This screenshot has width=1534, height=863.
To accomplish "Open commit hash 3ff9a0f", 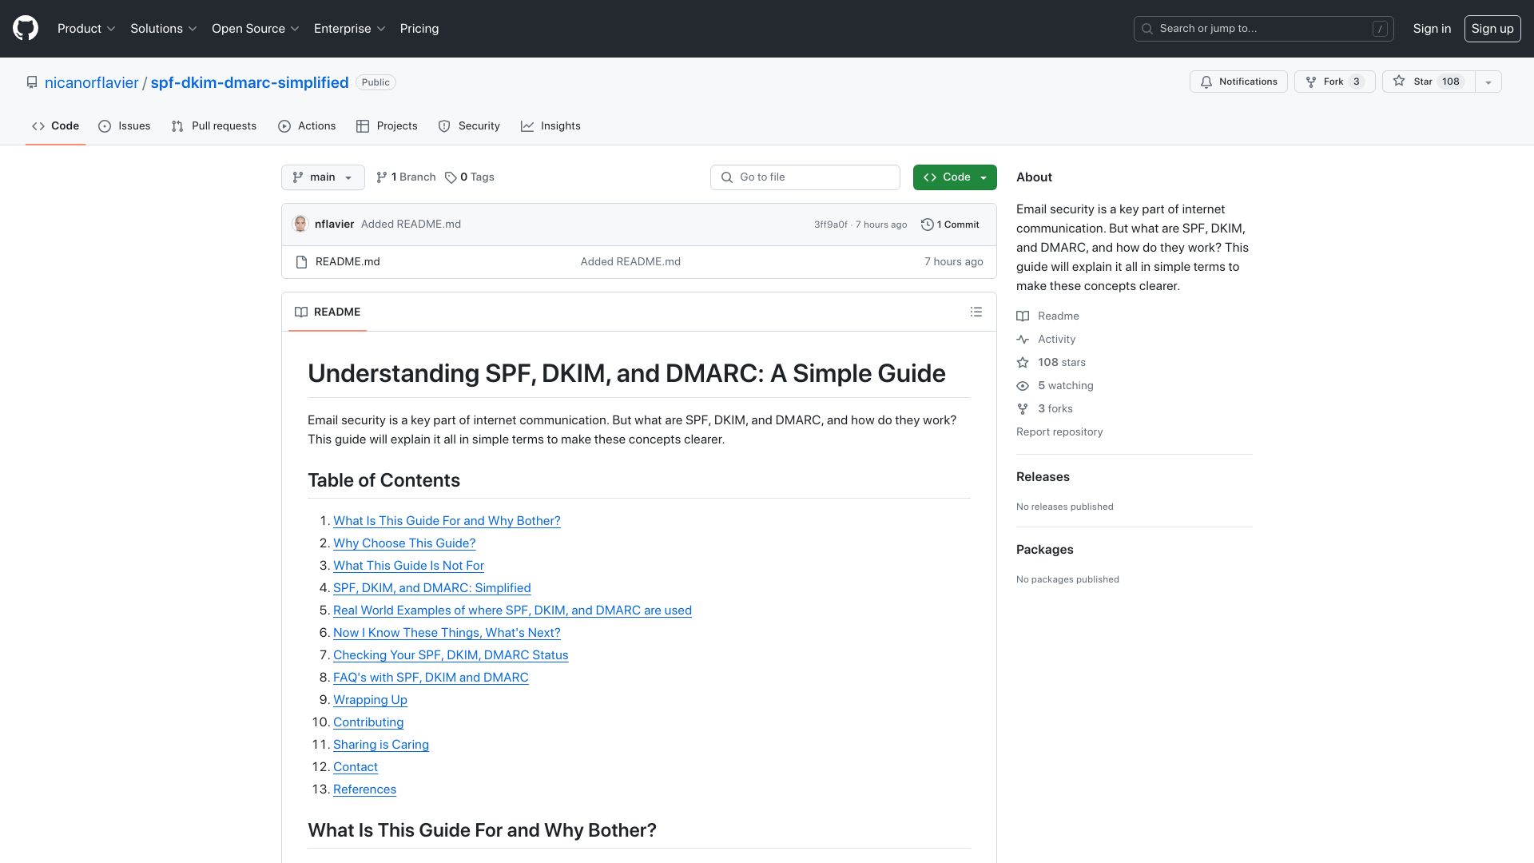I will (x=831, y=225).
